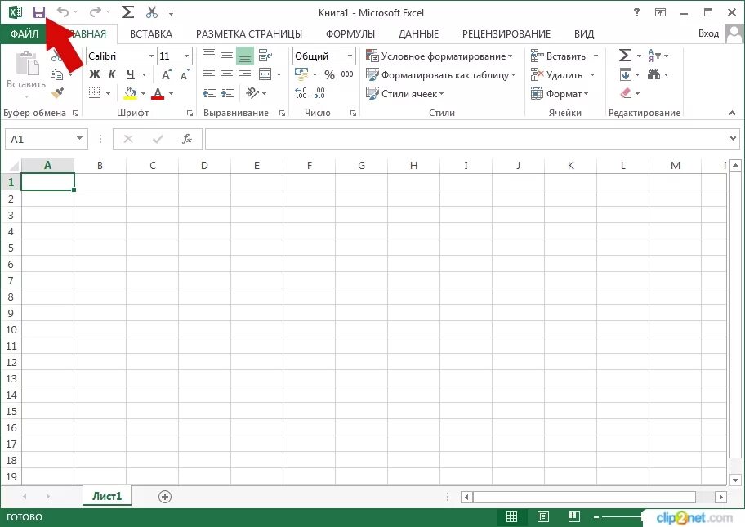745x527 pixels.
Task: Open the Общий number format dropdown
Action: pos(350,56)
